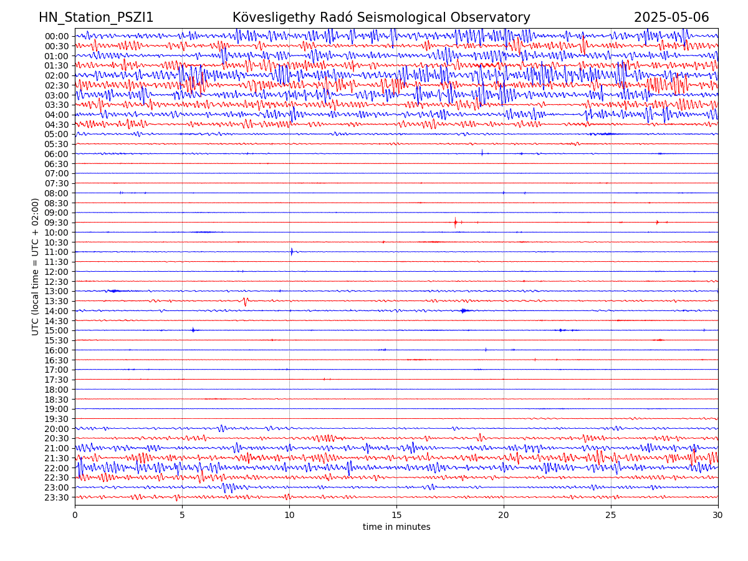Click the 2025-05-06 date label

pos(671,18)
